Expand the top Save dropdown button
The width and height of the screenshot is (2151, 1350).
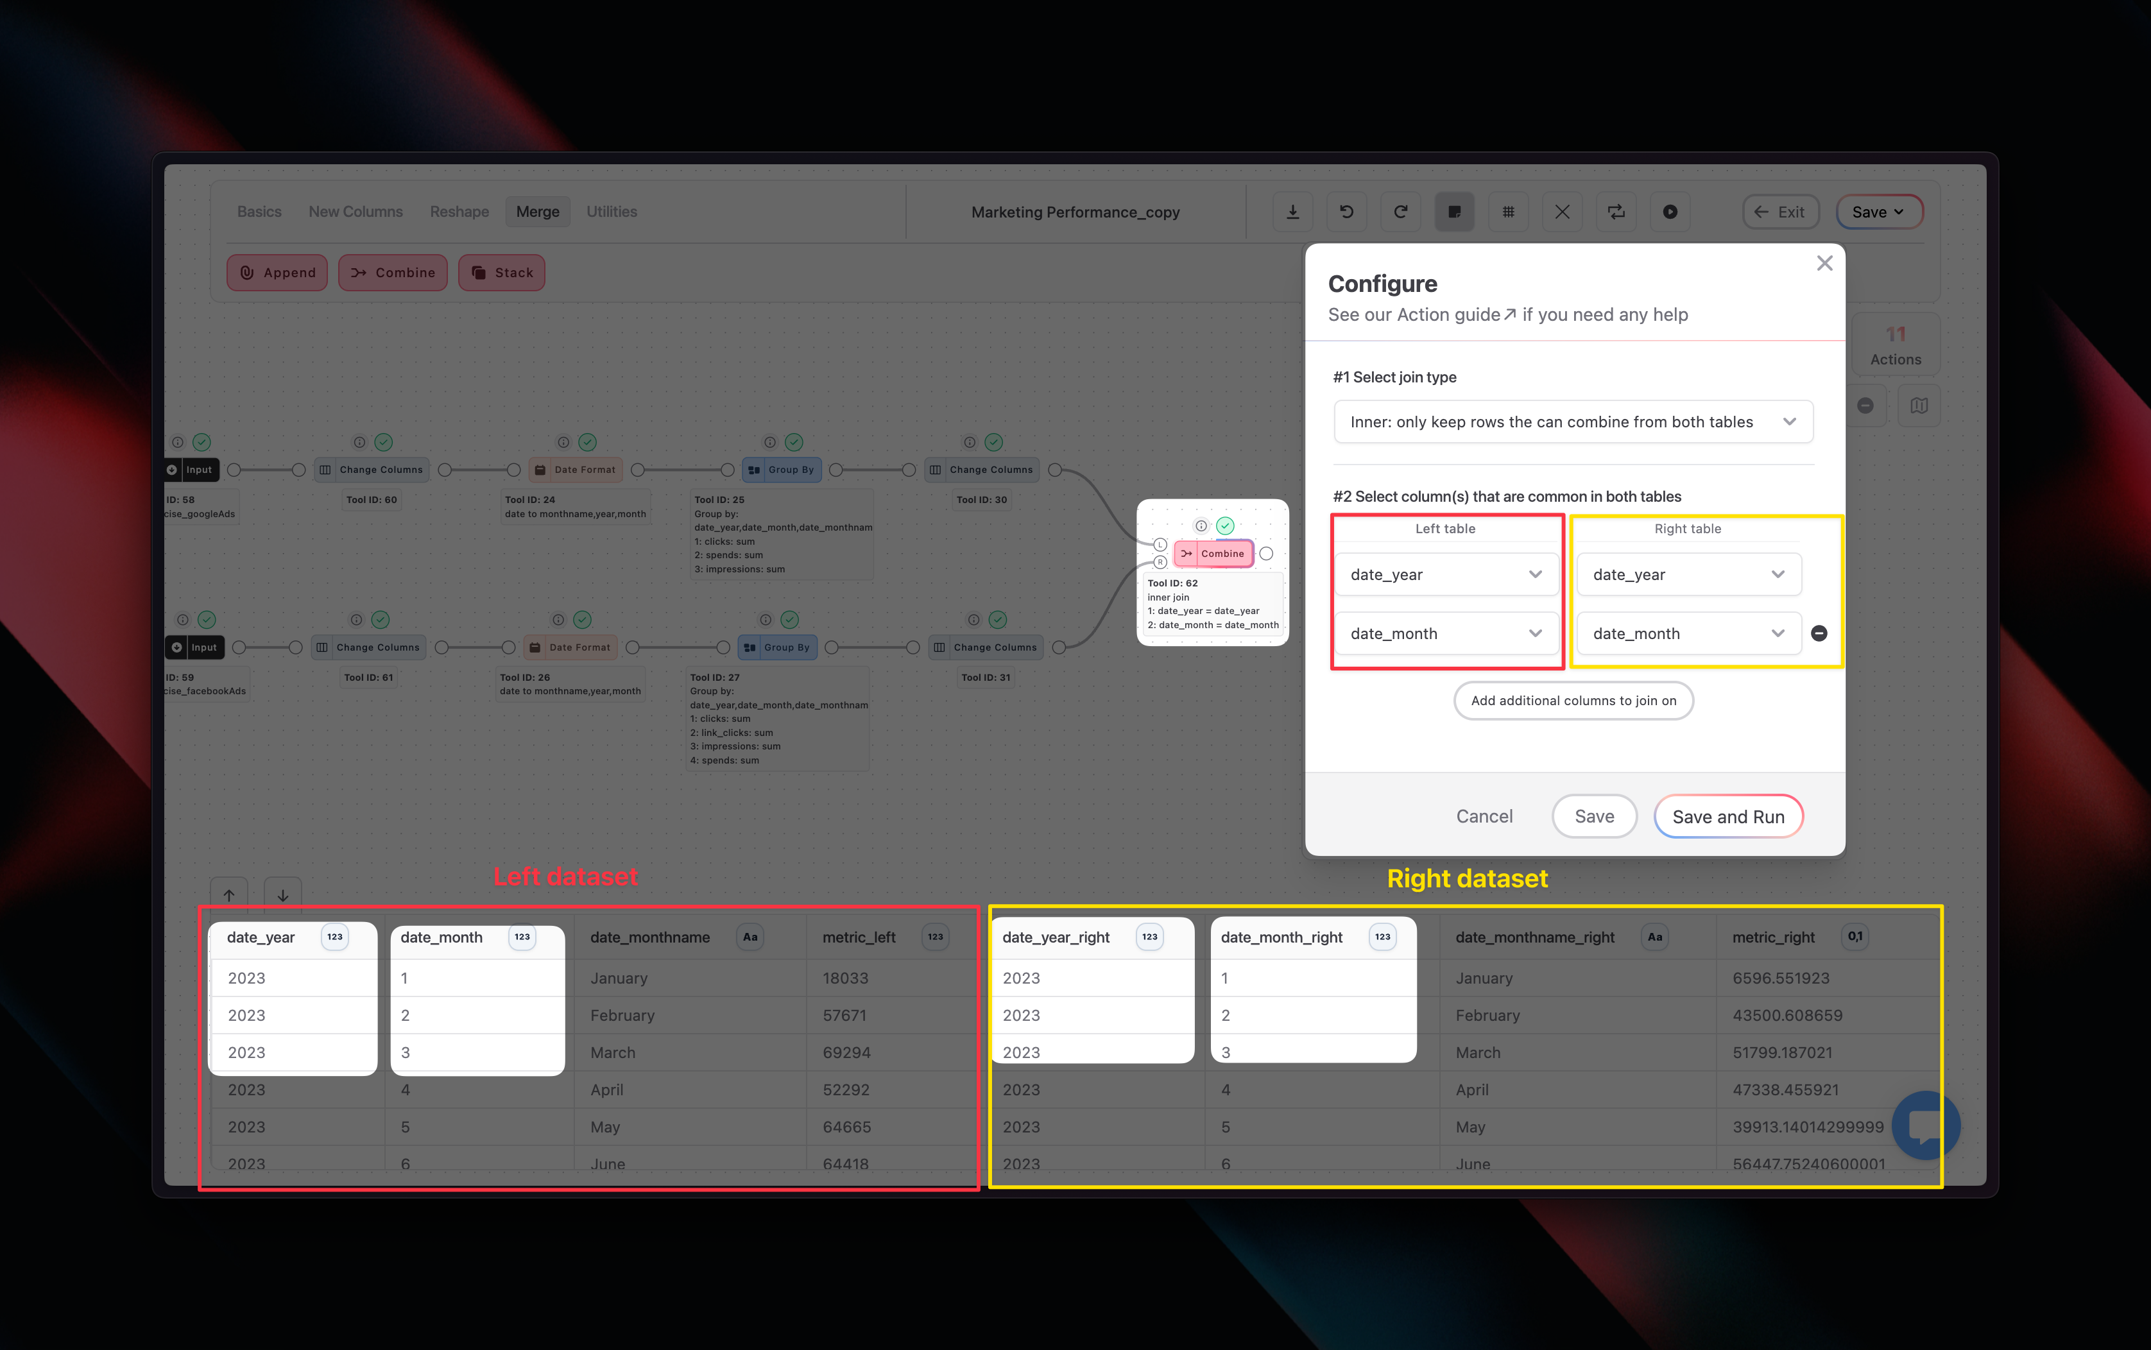(1879, 212)
